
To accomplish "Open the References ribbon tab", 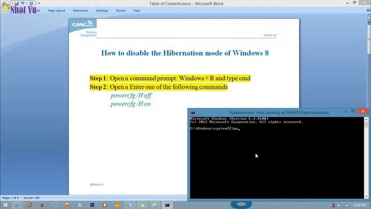I will click(81, 10).
